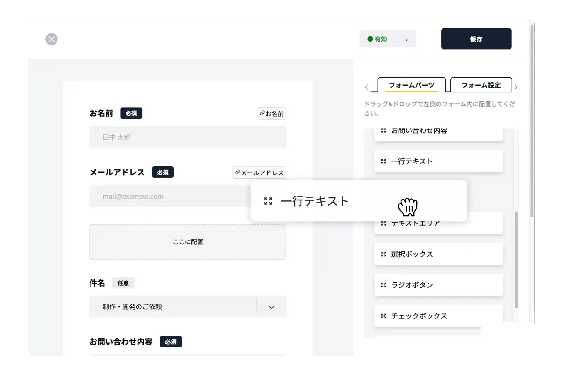The height and width of the screenshot is (375, 563).
Task: Click the link icon on the メールアドレス chip
Action: 237,173
